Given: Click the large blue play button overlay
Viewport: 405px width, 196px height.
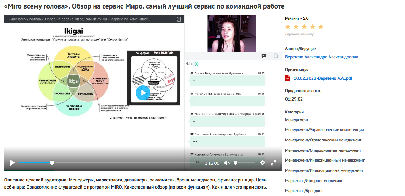Looking at the screenshot, I should tap(141, 93).
